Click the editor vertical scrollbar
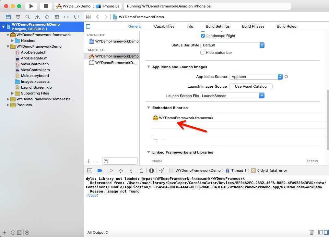This screenshot has height=237, width=329. pyautogui.click(x=327, y=120)
